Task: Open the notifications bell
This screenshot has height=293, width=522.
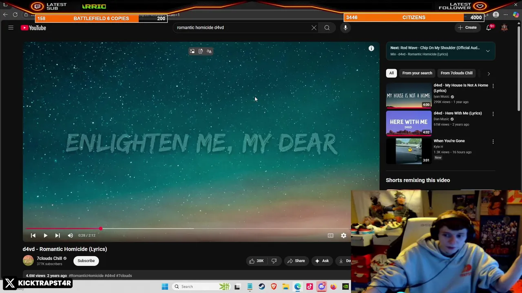Action: [489, 28]
